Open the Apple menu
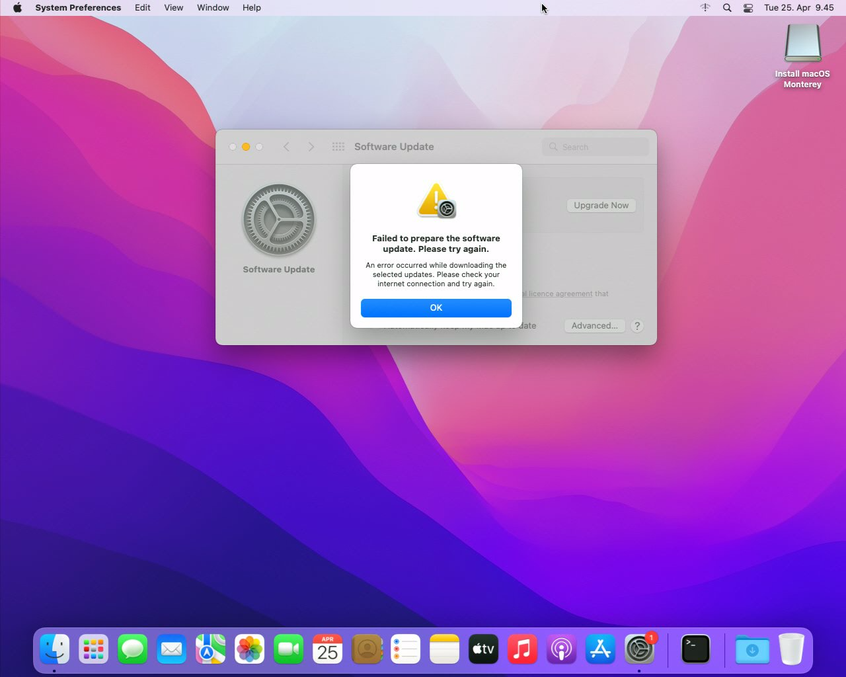Screen dimensions: 846x677 coord(17,8)
